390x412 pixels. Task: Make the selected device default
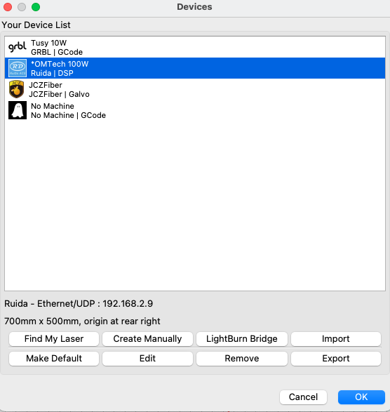tap(54, 359)
